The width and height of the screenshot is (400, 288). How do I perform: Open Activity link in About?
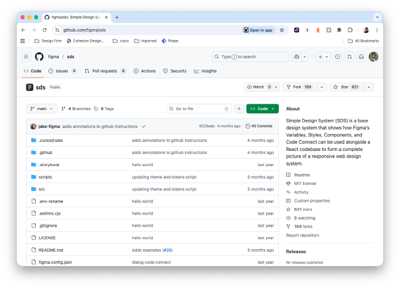(x=297, y=192)
